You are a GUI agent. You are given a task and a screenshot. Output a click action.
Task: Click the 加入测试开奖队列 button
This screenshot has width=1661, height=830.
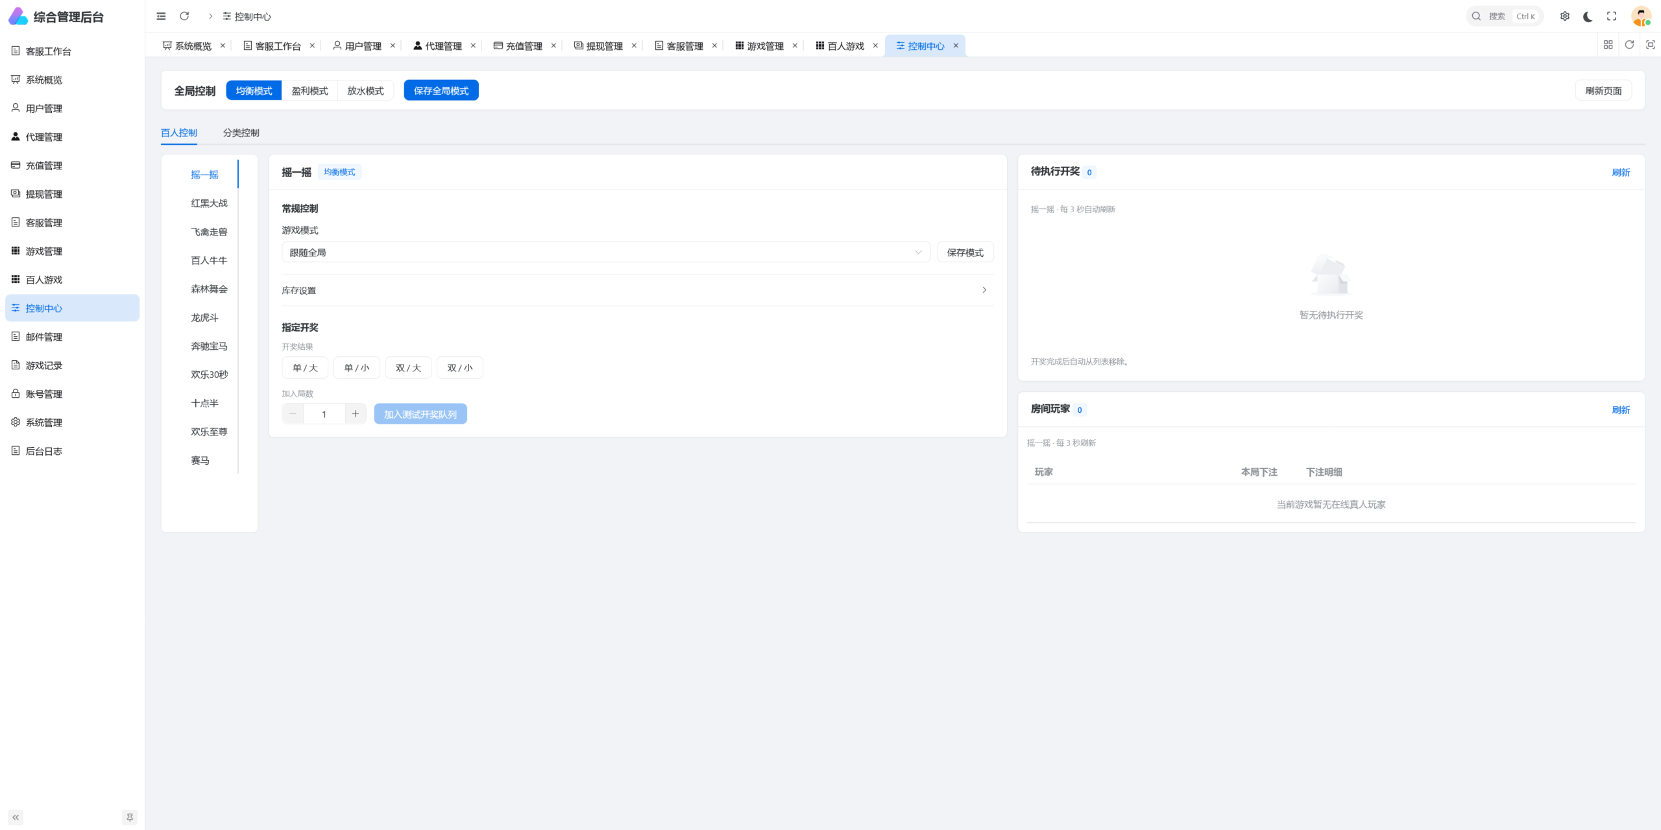tap(420, 414)
